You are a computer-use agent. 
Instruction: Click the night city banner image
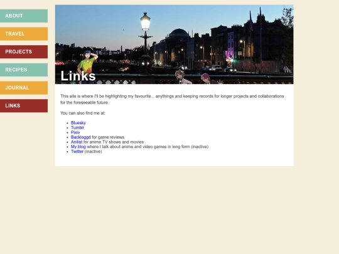coord(175,45)
